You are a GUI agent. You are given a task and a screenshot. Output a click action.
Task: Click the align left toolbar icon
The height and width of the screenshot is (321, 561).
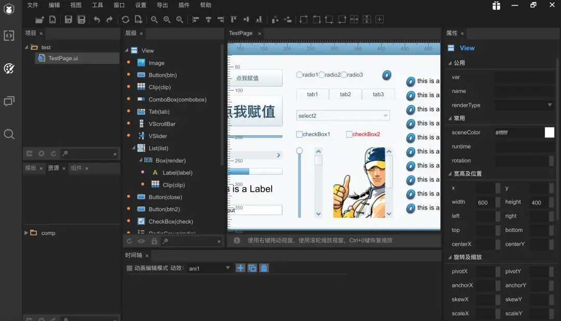point(196,20)
